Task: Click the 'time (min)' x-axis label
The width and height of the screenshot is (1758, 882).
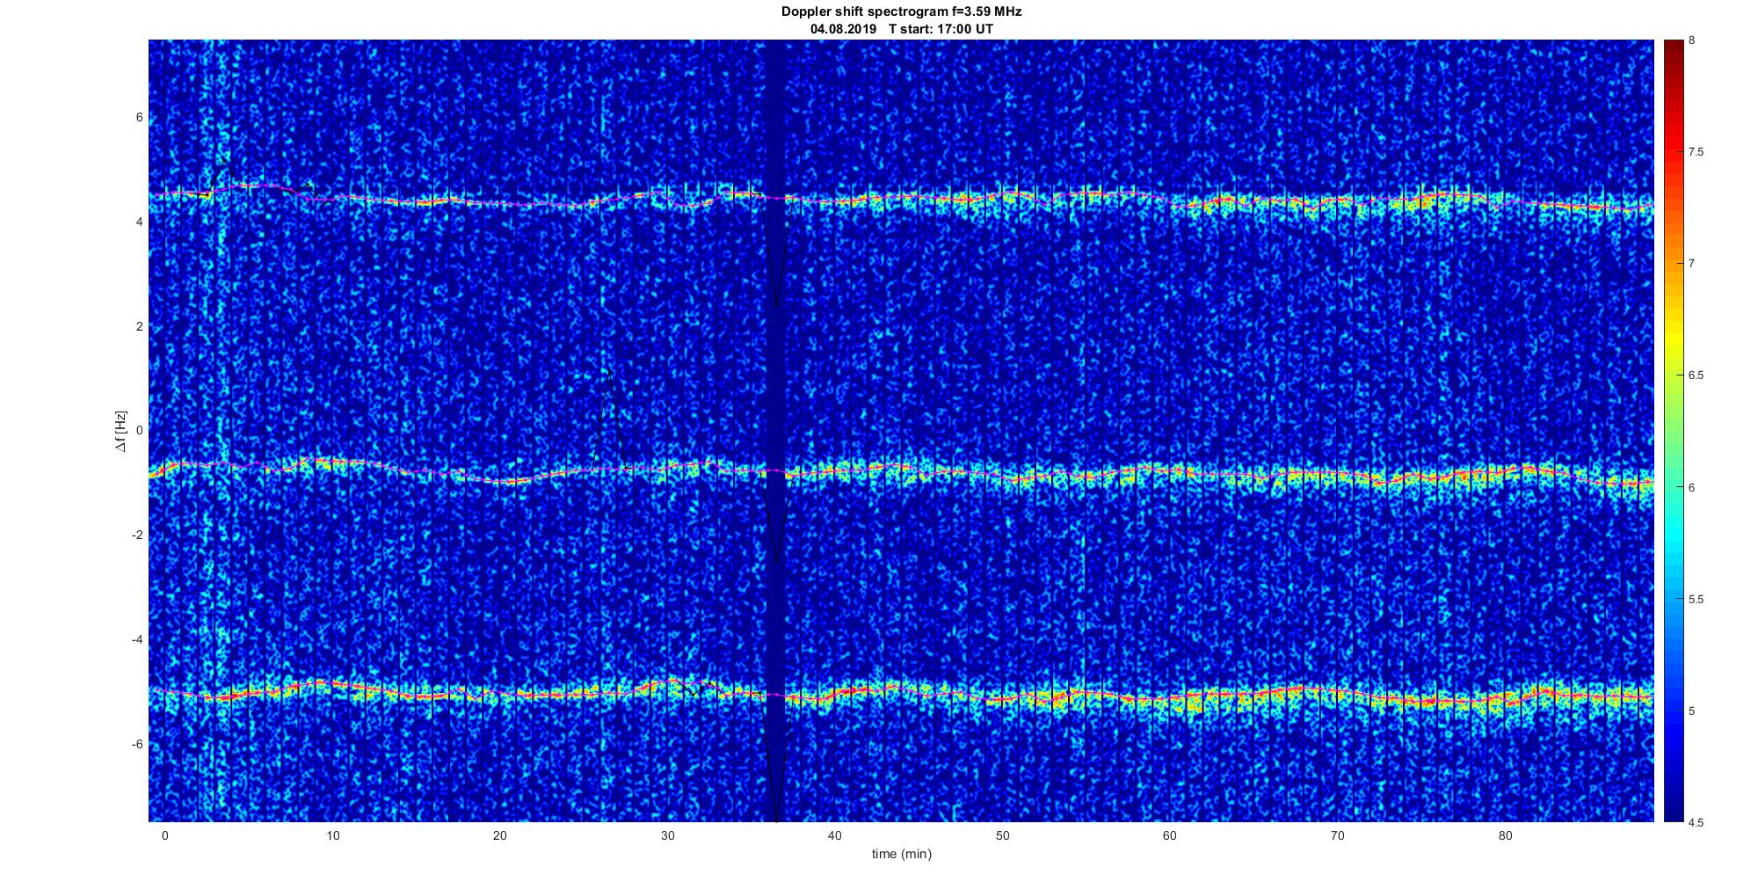Action: point(901,854)
